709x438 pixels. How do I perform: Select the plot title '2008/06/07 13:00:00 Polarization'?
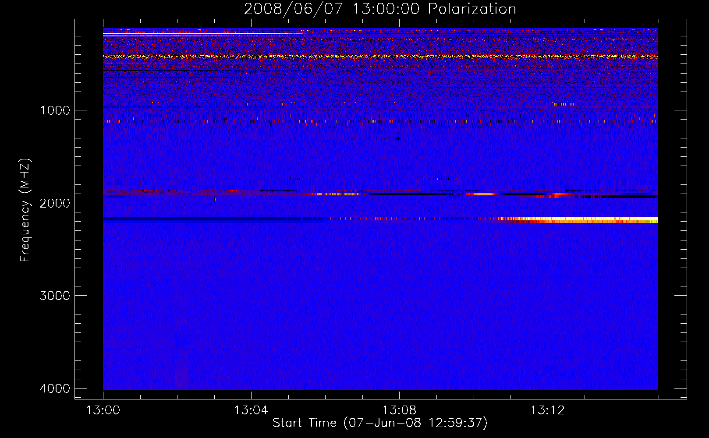(380, 9)
